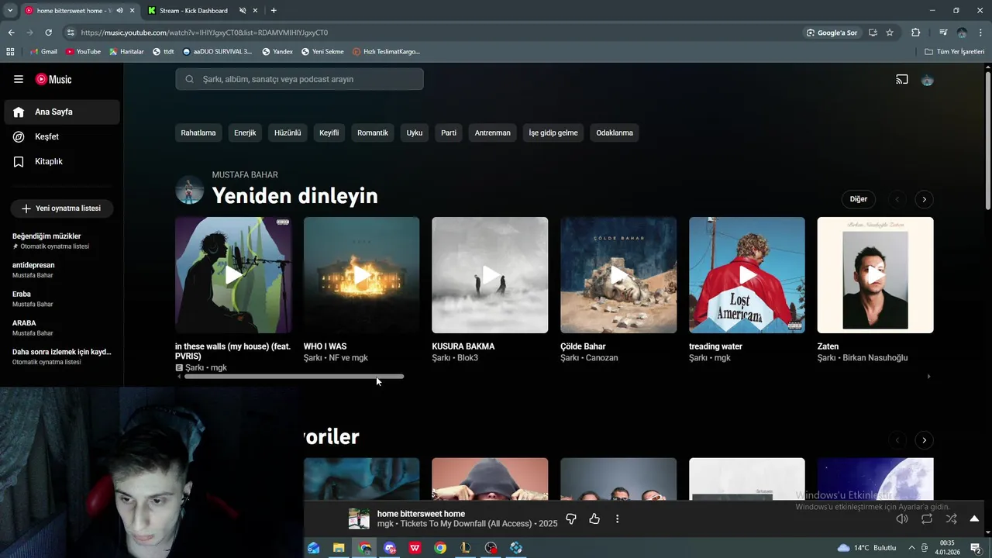This screenshot has width=992, height=558.
Task: Open Kitaplık from the sidebar
Action: click(x=60, y=161)
